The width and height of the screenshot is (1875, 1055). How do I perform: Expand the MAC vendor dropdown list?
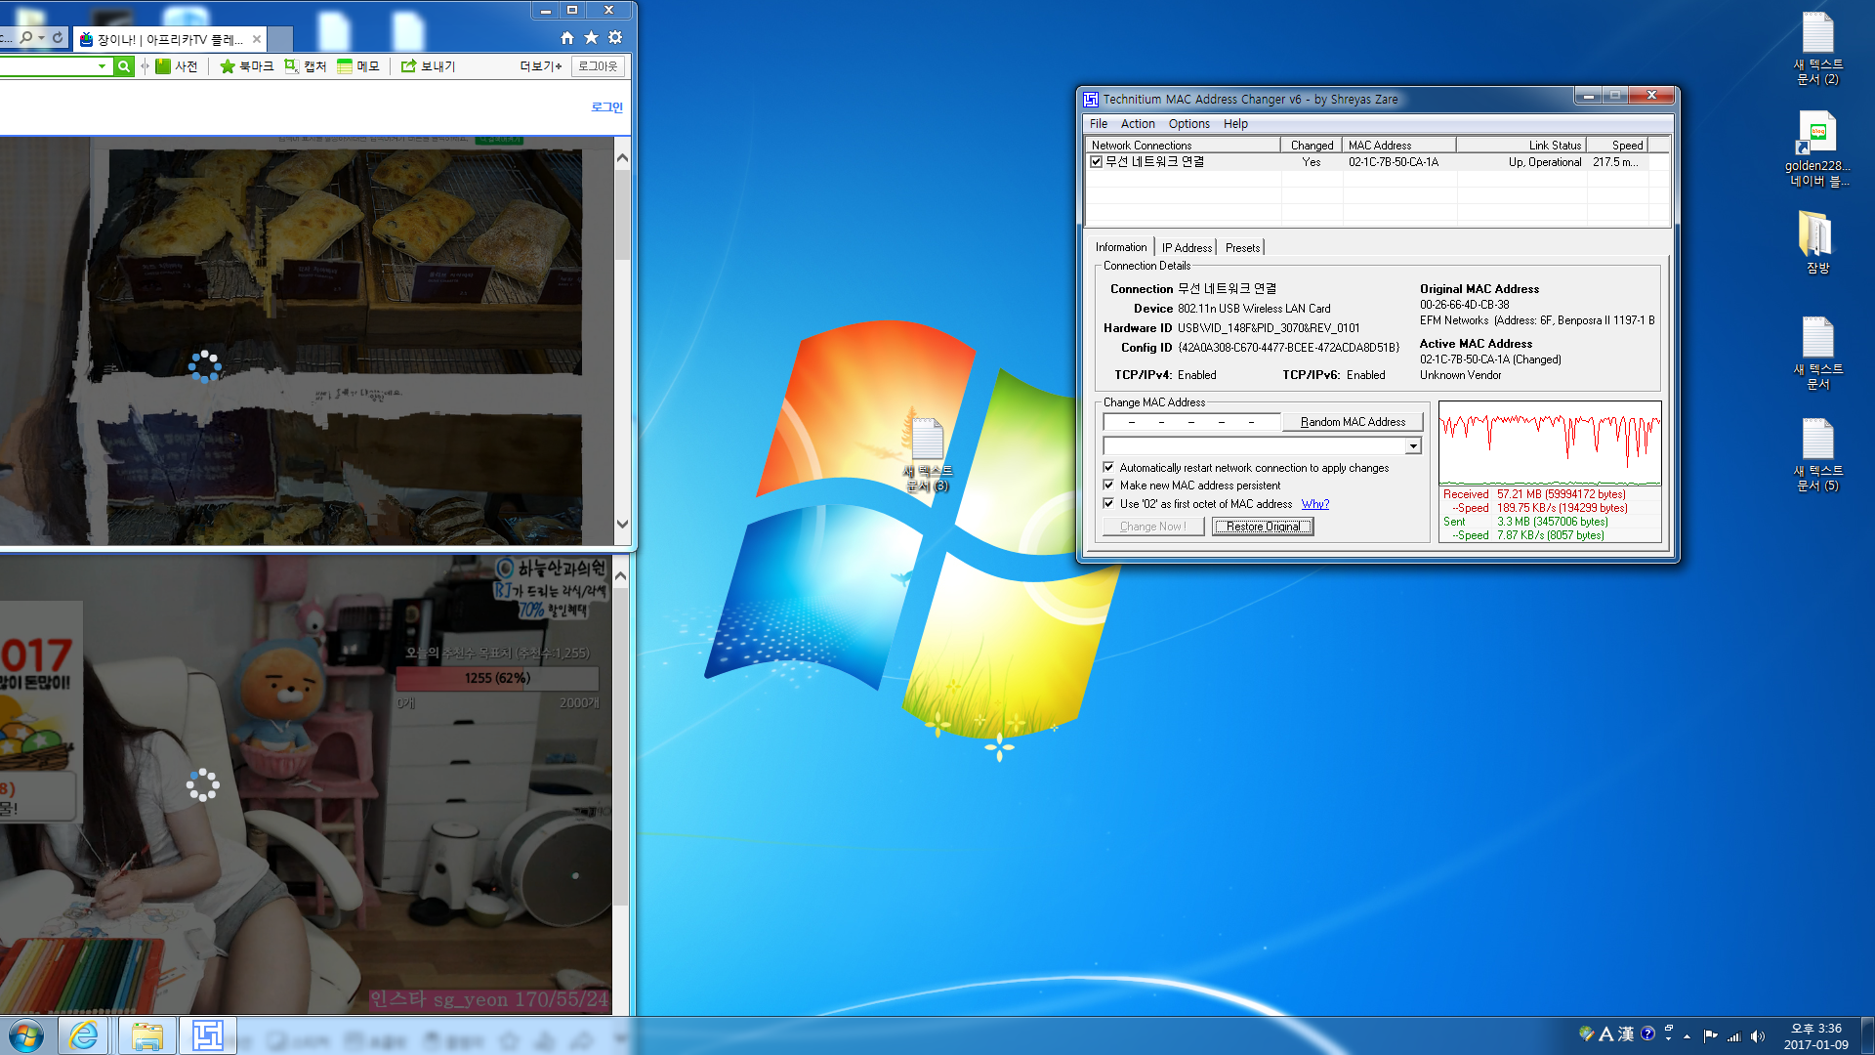click(1413, 446)
